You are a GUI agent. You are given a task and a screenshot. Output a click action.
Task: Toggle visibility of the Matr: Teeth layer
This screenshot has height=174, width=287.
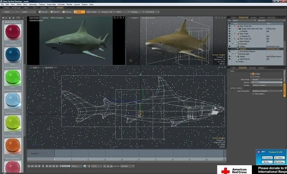coord(230,34)
